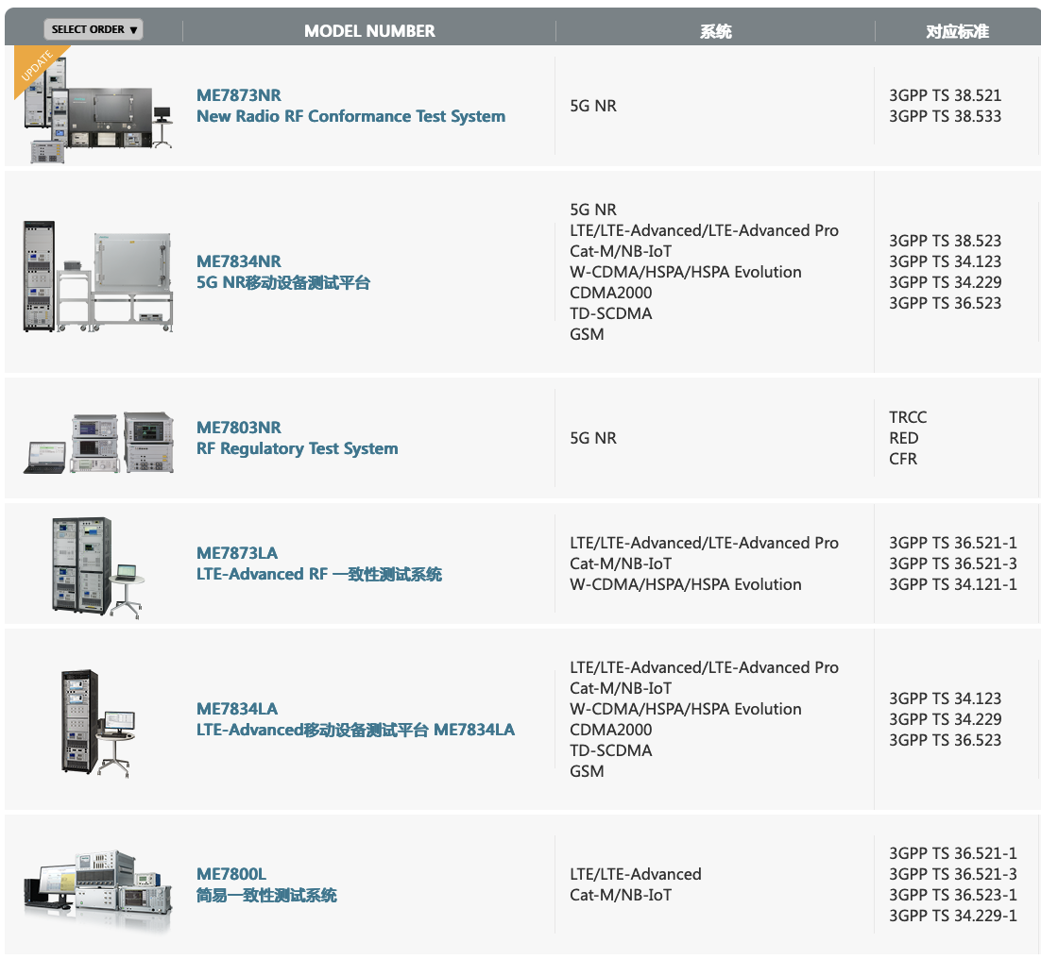
Task: Open the ME7834NR model link
Action: point(239,261)
